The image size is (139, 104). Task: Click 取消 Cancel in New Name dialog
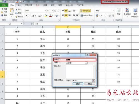pos(90,84)
